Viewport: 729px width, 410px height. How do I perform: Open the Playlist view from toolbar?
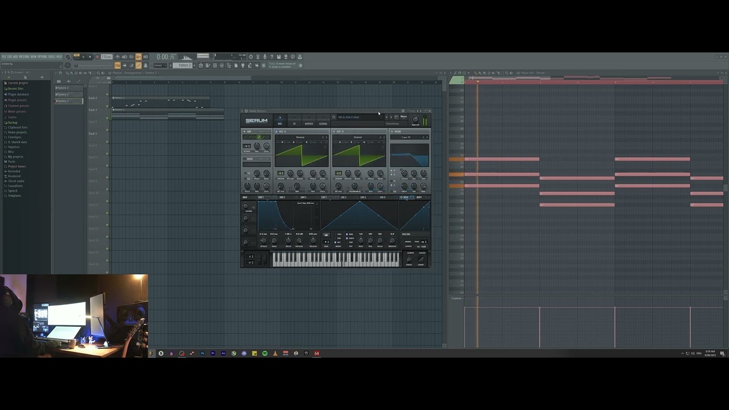(x=201, y=65)
